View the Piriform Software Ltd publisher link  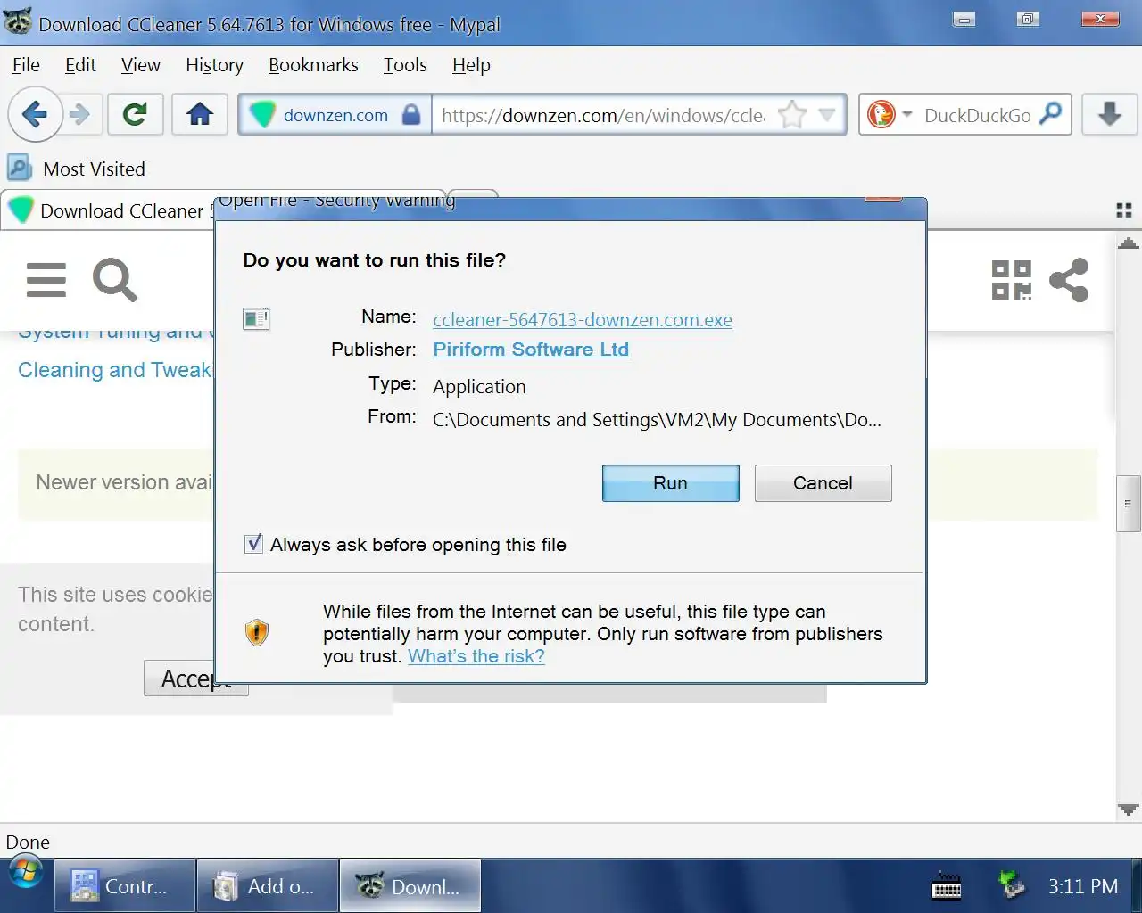531,350
